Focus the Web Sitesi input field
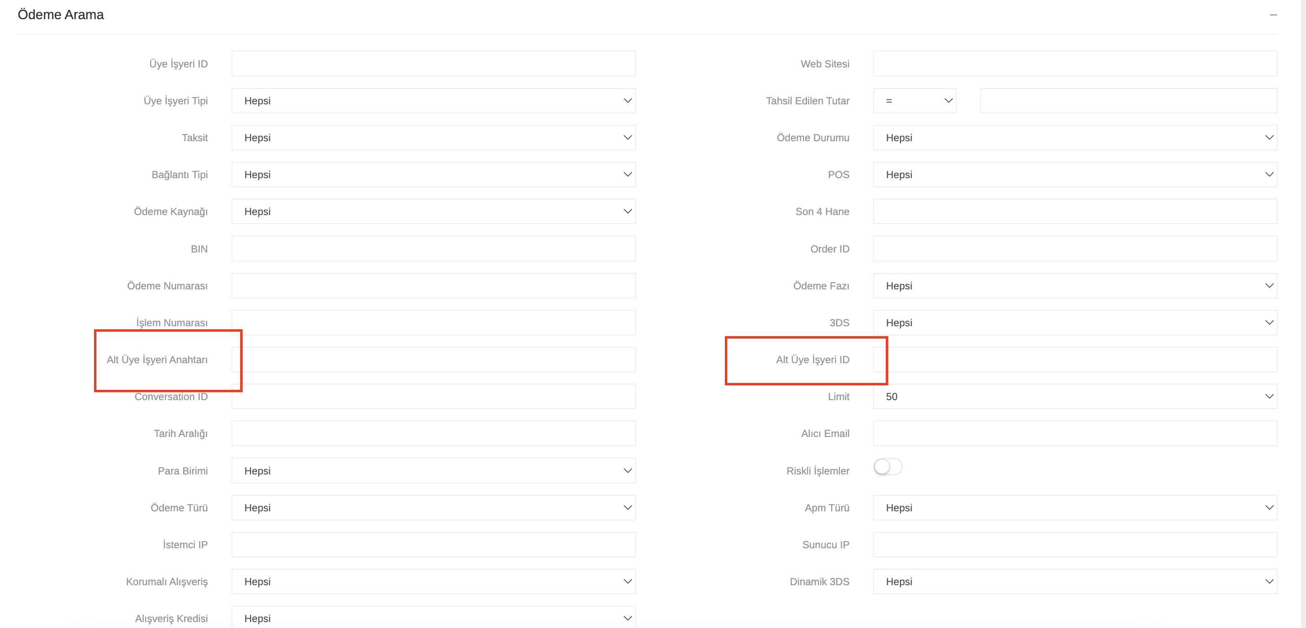1306x628 pixels. [1074, 63]
